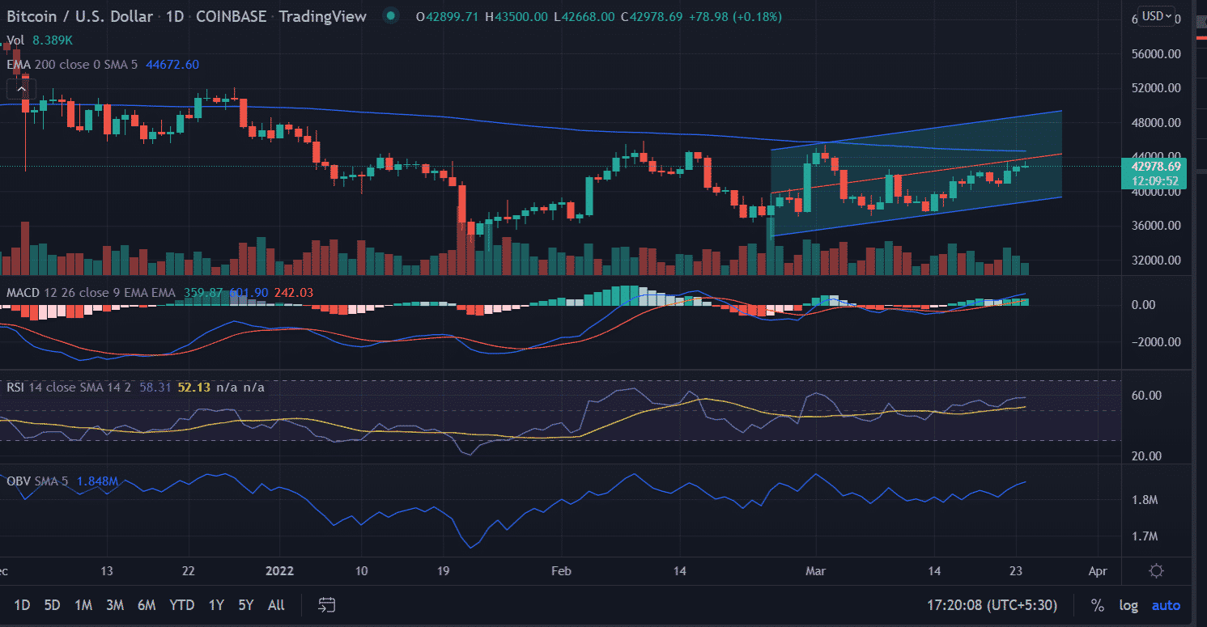
Task: Select the 6M time range
Action: pyautogui.click(x=147, y=605)
